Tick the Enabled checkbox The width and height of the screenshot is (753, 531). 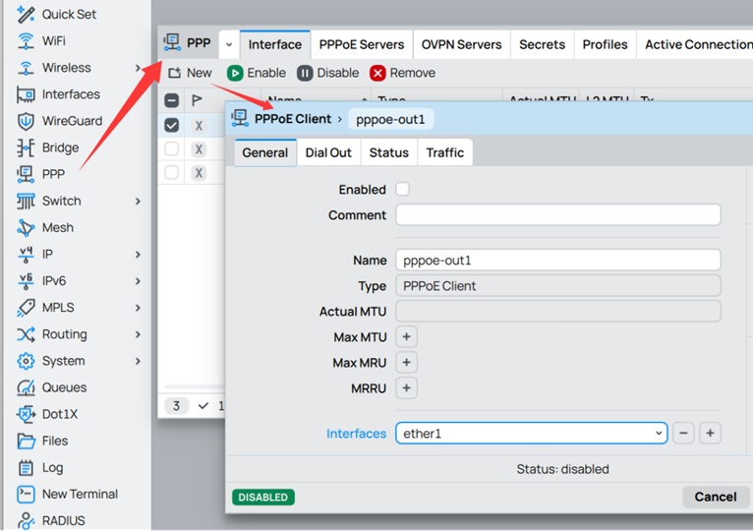(x=402, y=189)
